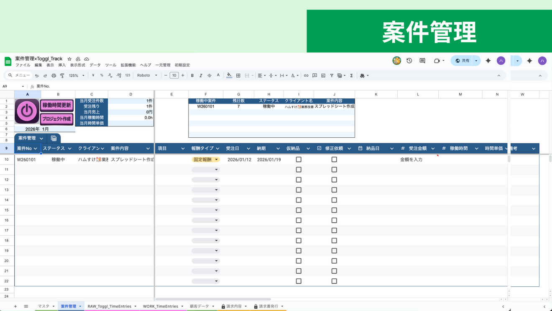Check the 修正依頼 checkbox for W260101
This screenshot has height=311, width=552.
pyautogui.click(x=334, y=159)
